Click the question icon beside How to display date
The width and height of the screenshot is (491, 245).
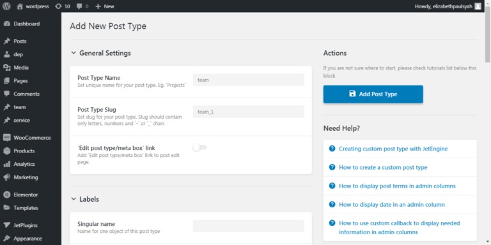[332, 204]
